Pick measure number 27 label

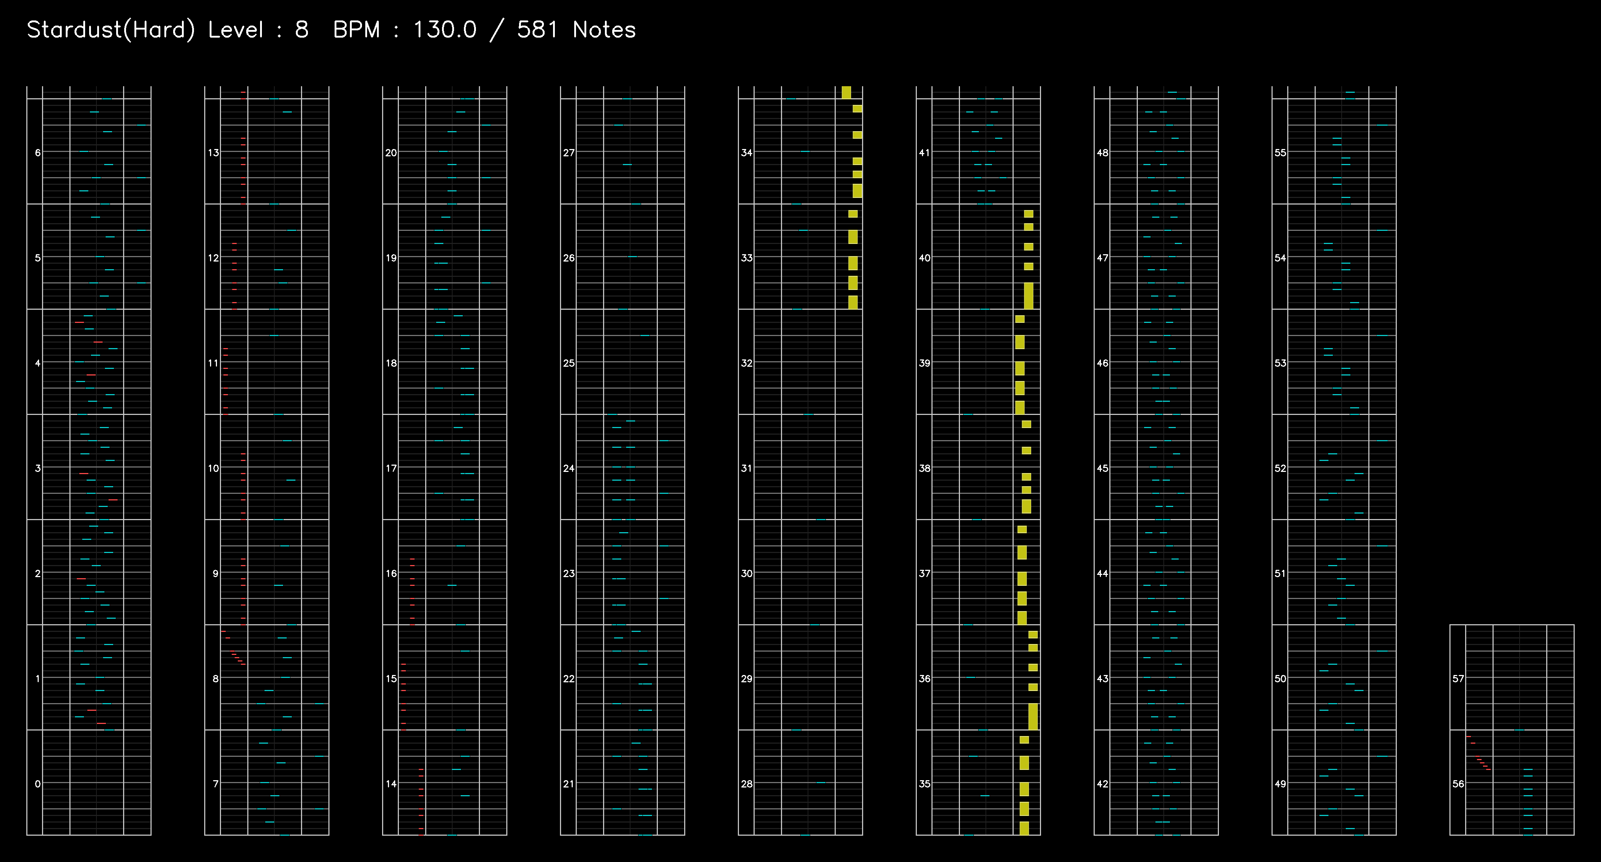[x=569, y=153]
